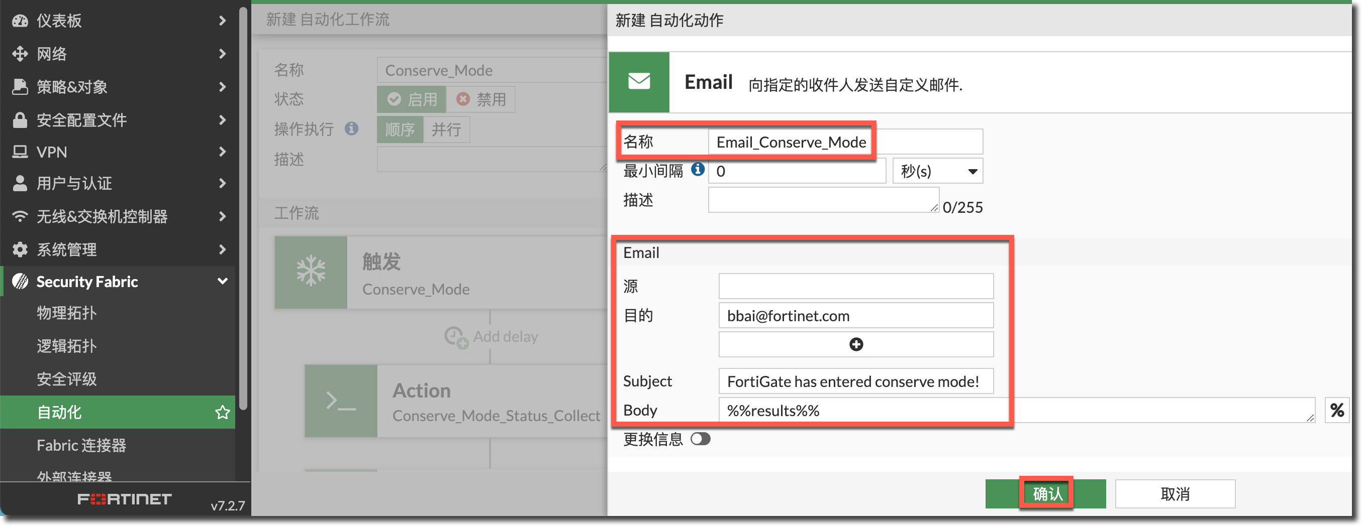Expand the 系统管理 menu
The image size is (1362, 526).
(223, 249)
